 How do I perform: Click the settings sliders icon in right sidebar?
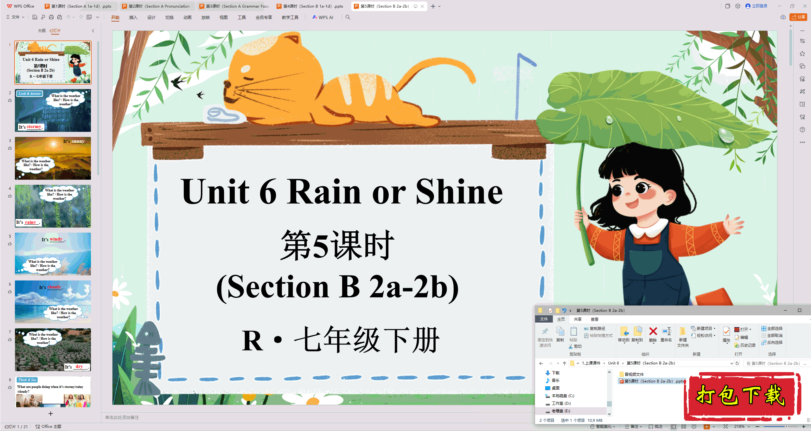[802, 41]
